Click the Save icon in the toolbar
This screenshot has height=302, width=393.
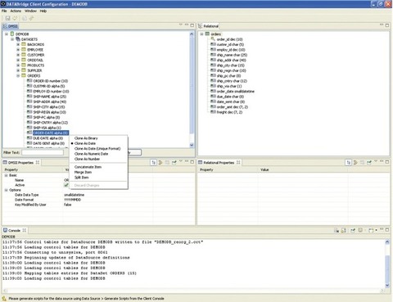[x=7, y=18]
